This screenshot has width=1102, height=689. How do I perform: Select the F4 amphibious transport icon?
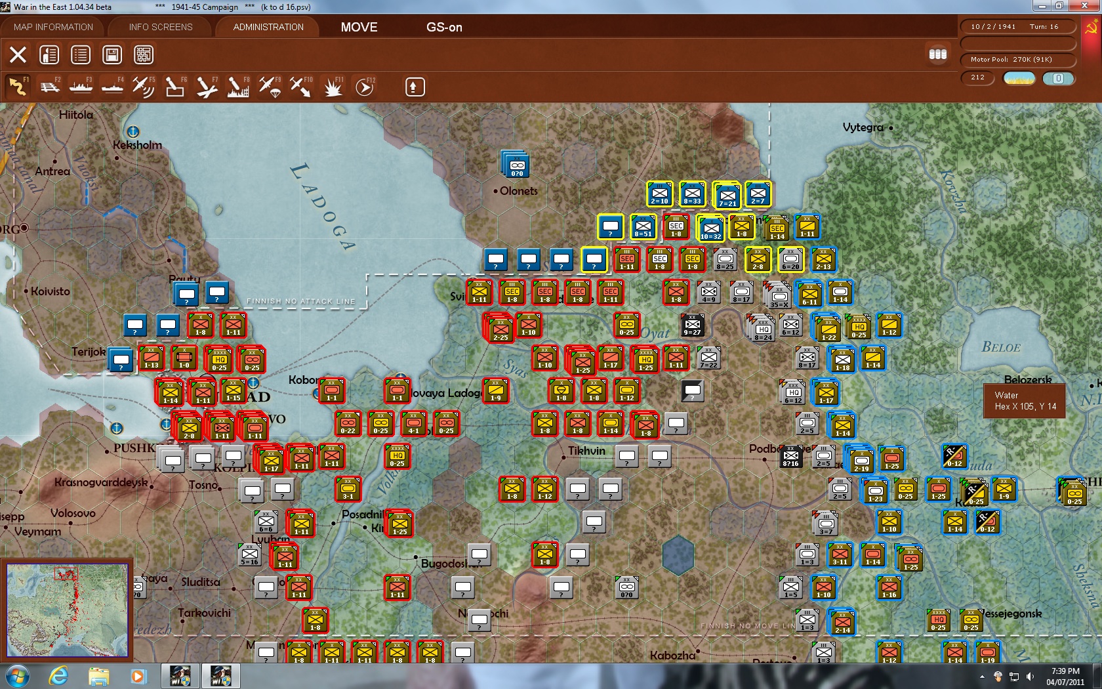point(112,86)
